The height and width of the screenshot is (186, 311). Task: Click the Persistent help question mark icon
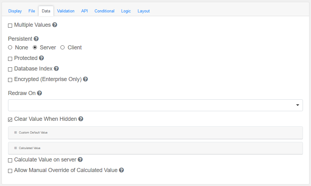(36, 39)
